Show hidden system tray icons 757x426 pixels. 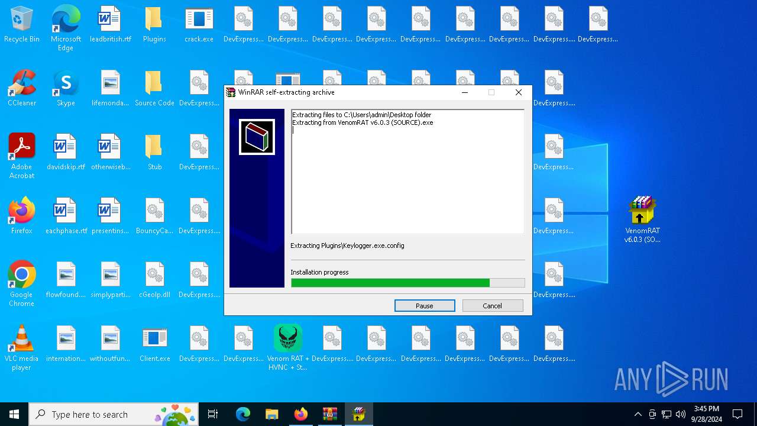point(638,414)
